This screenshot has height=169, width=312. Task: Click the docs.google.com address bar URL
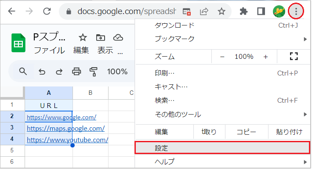[x=127, y=11]
